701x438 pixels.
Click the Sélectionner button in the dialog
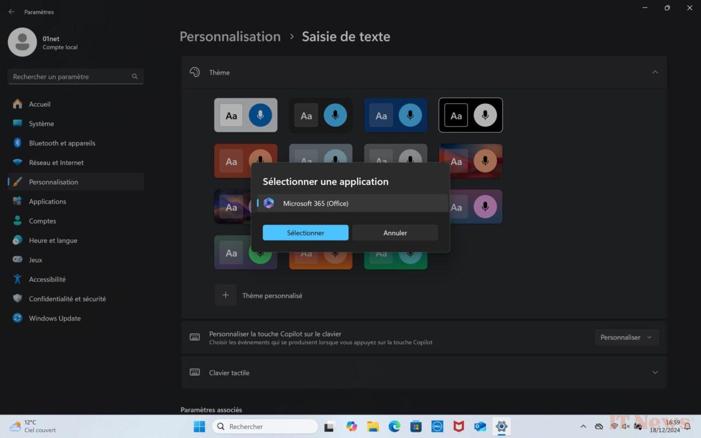[x=306, y=232]
